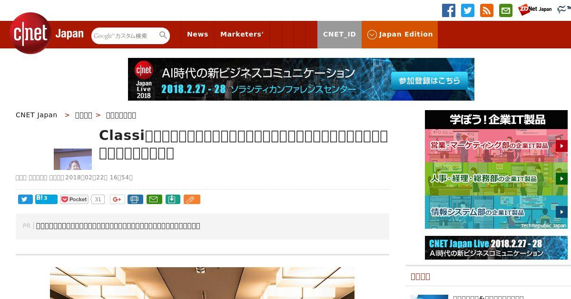
Task: Click the green newsletter mail icon in header
Action: [x=506, y=10]
